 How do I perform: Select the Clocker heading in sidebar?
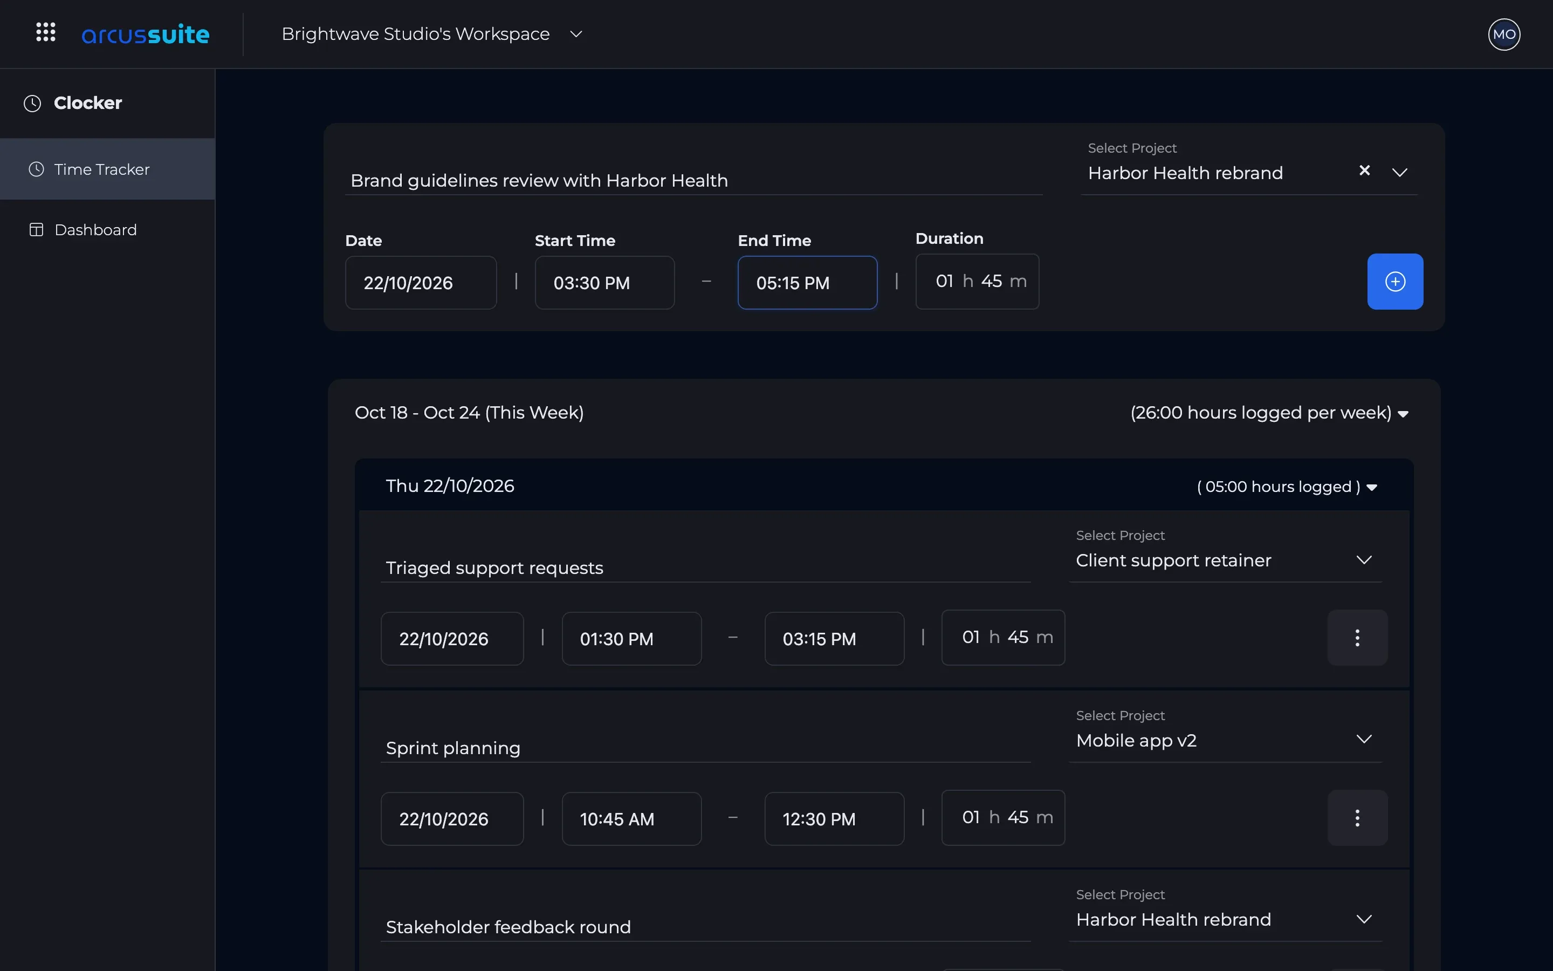point(88,104)
